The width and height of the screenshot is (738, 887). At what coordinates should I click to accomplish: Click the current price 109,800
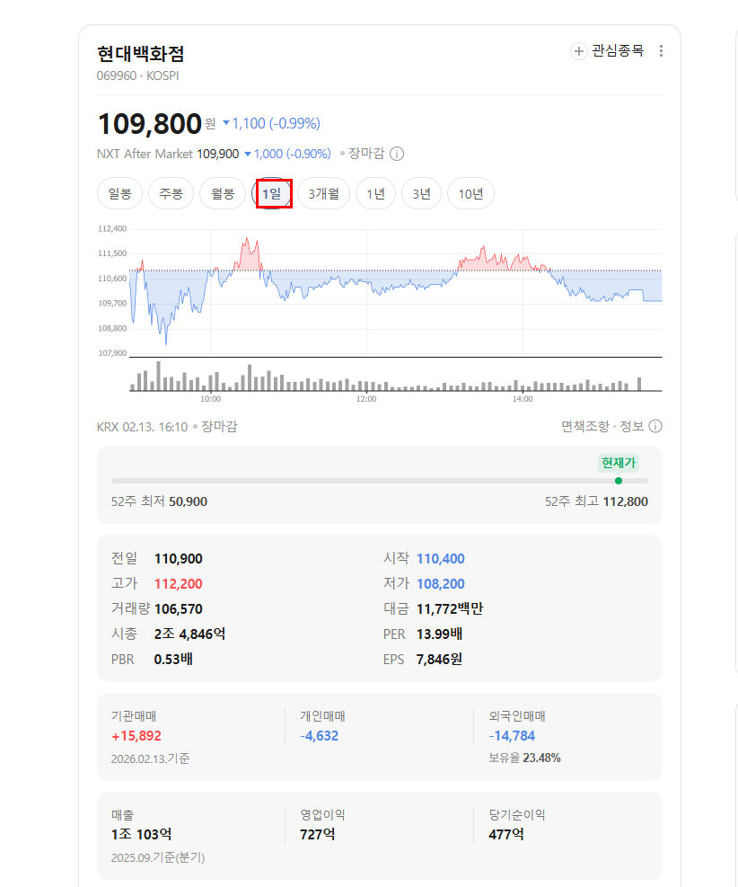(150, 123)
